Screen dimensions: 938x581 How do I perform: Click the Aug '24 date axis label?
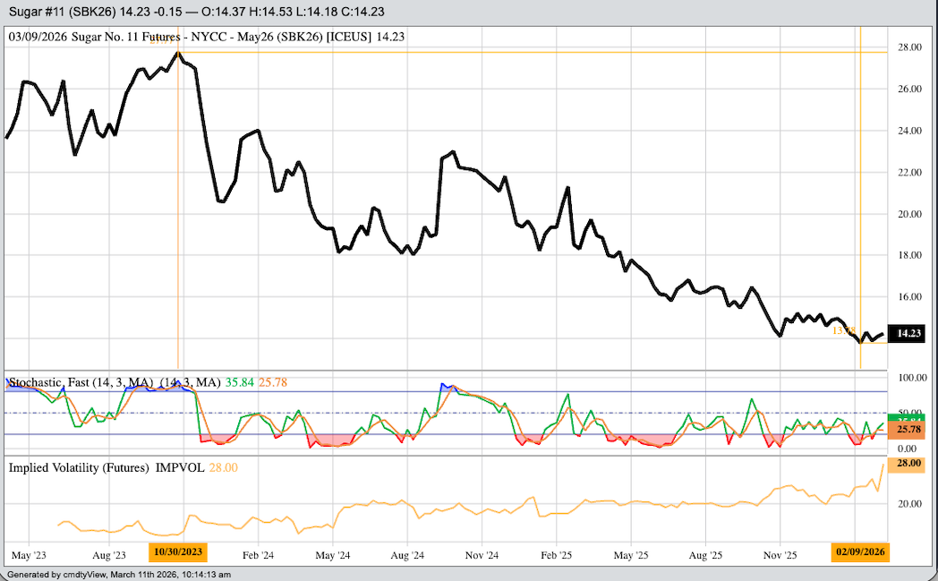click(x=407, y=555)
